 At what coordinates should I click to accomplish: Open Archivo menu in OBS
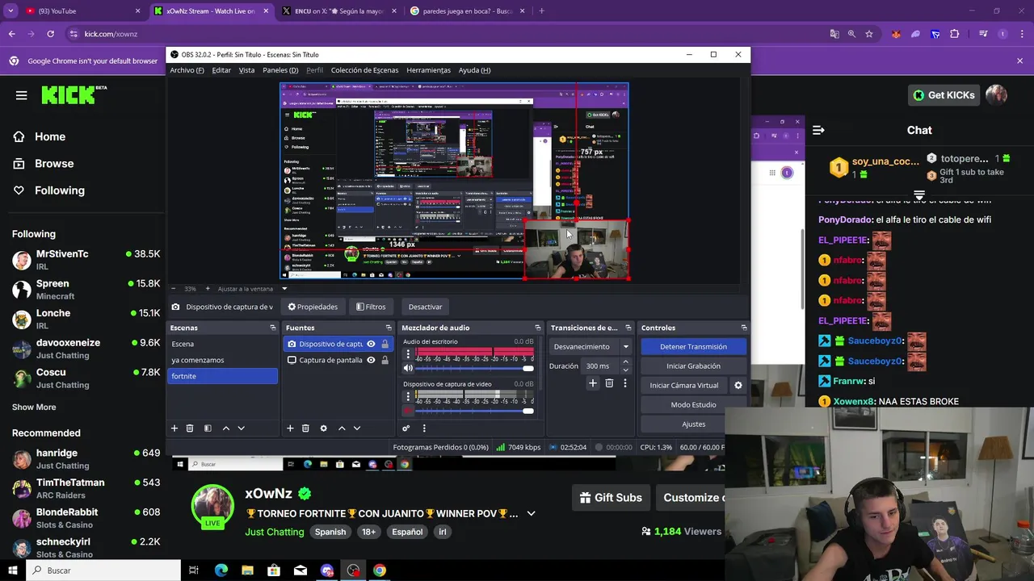click(x=187, y=70)
